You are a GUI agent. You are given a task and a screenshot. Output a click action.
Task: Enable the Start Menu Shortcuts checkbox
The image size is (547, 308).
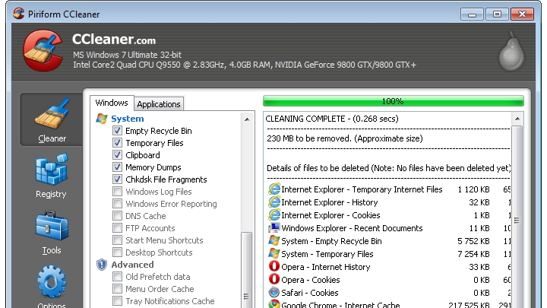click(x=117, y=240)
